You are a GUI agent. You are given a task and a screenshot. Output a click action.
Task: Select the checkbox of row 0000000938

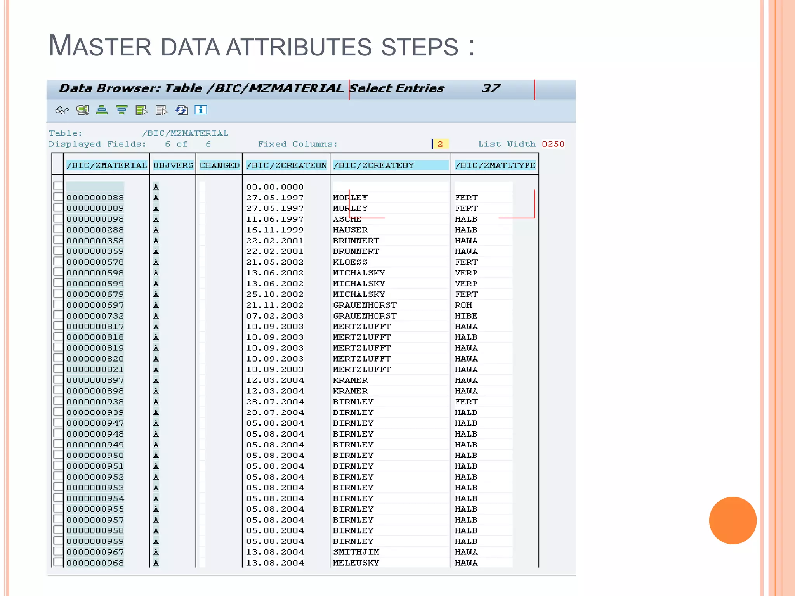pos(58,401)
